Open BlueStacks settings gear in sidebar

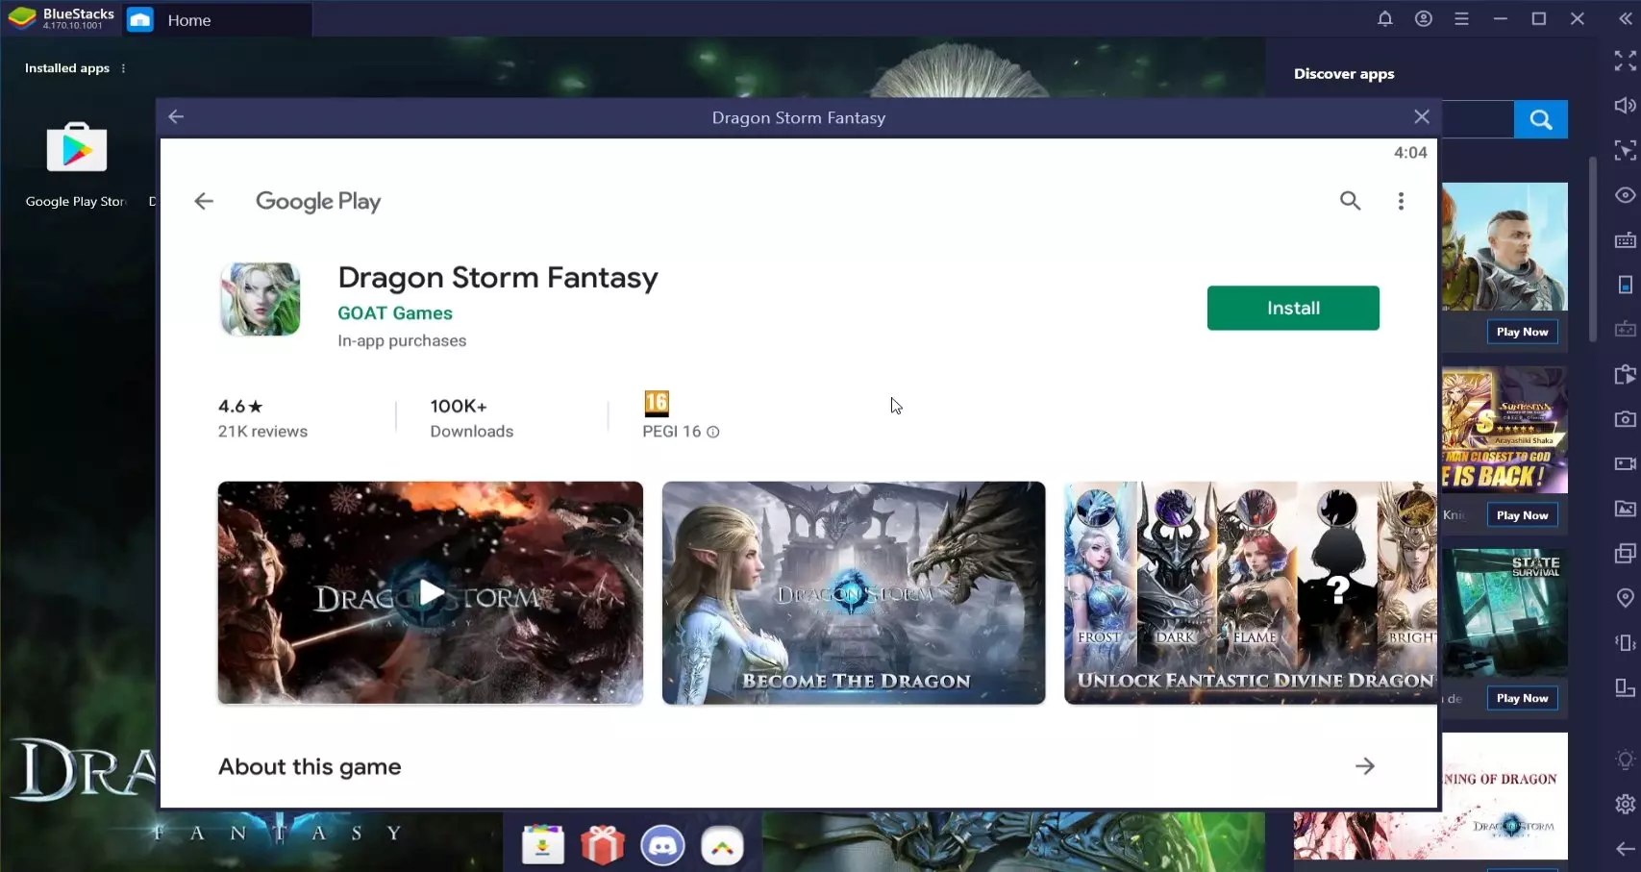tap(1625, 804)
